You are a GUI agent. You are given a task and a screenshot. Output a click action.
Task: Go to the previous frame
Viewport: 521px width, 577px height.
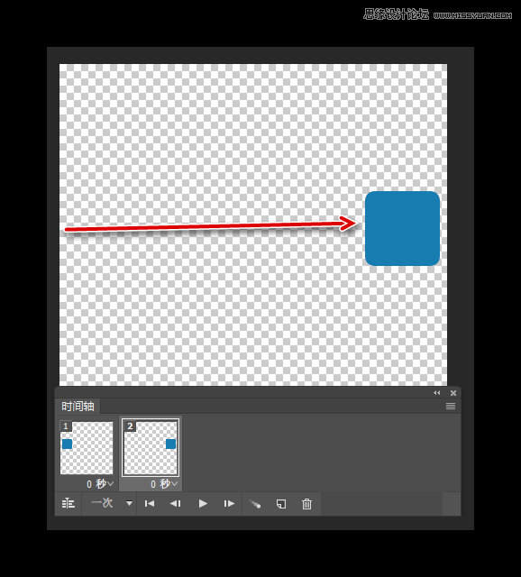coord(176,503)
